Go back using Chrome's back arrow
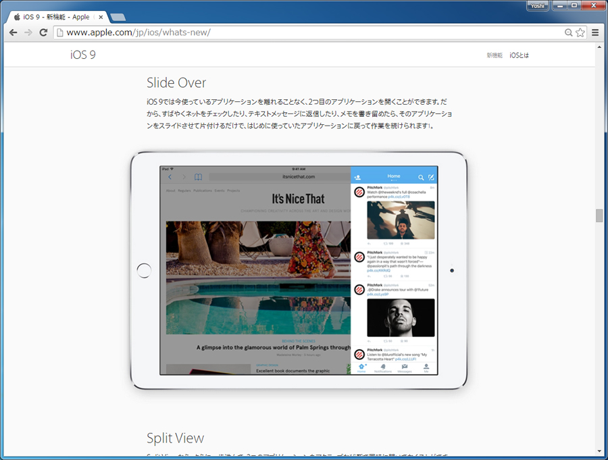 [x=14, y=32]
